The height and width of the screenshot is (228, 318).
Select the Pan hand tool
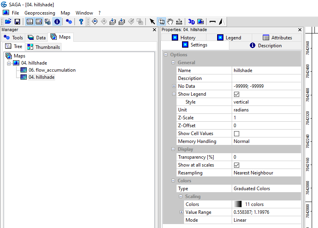click(170, 22)
